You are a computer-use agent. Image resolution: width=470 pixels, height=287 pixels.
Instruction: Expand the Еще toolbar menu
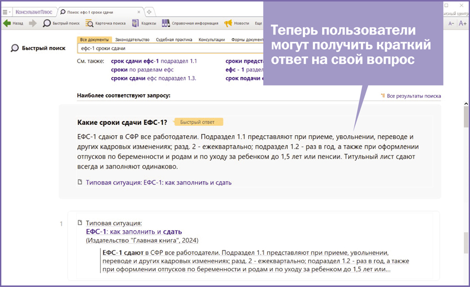click(x=258, y=23)
